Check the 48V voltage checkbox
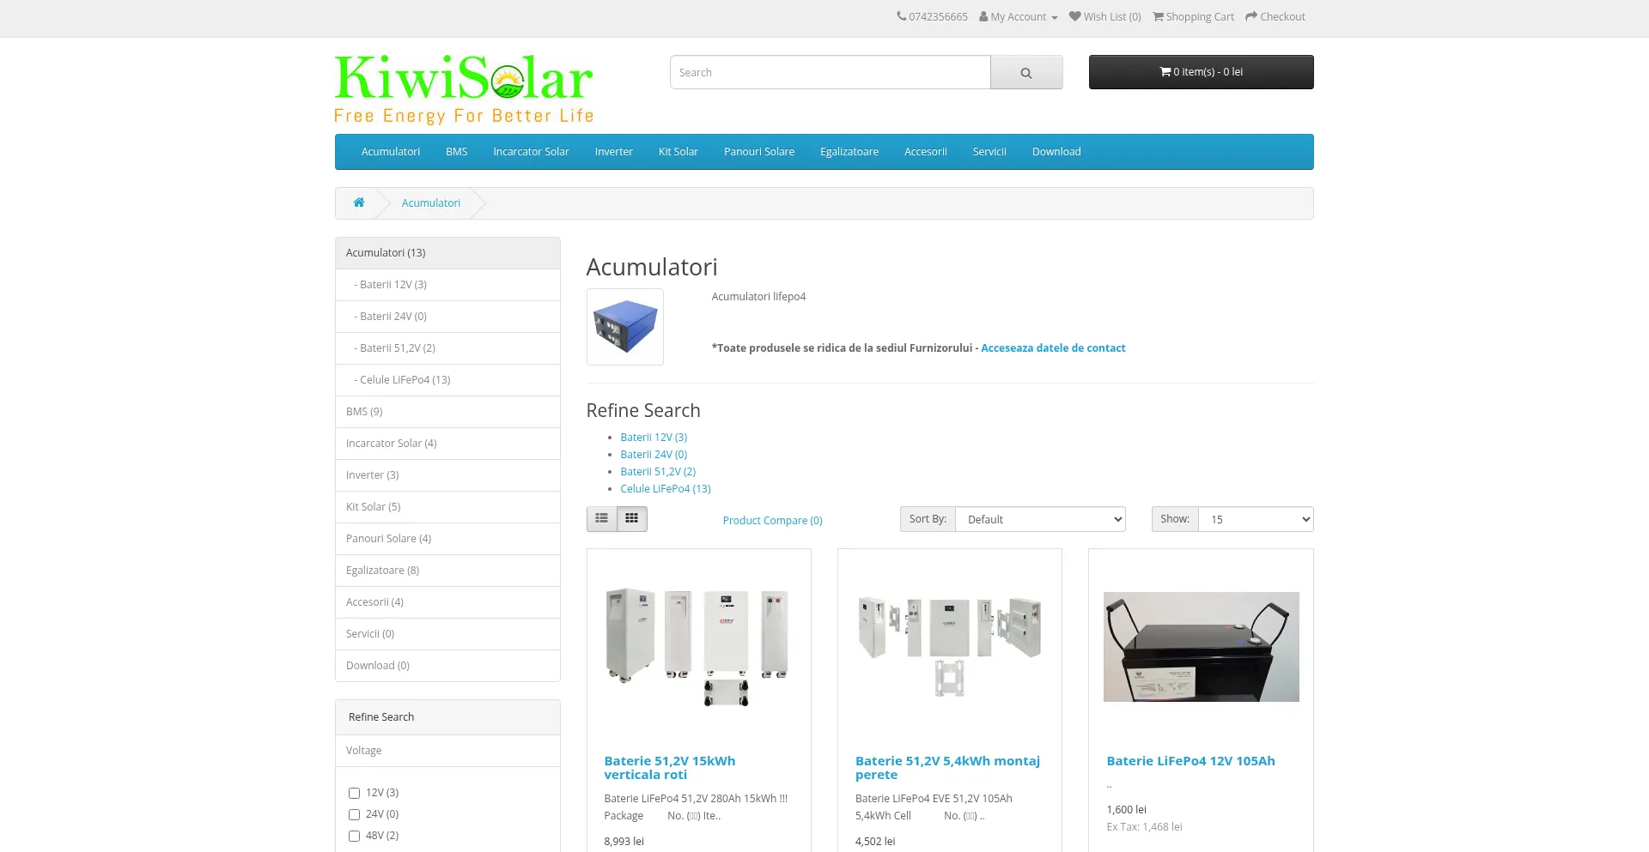Screen dimensions: 1649x852 point(353,836)
